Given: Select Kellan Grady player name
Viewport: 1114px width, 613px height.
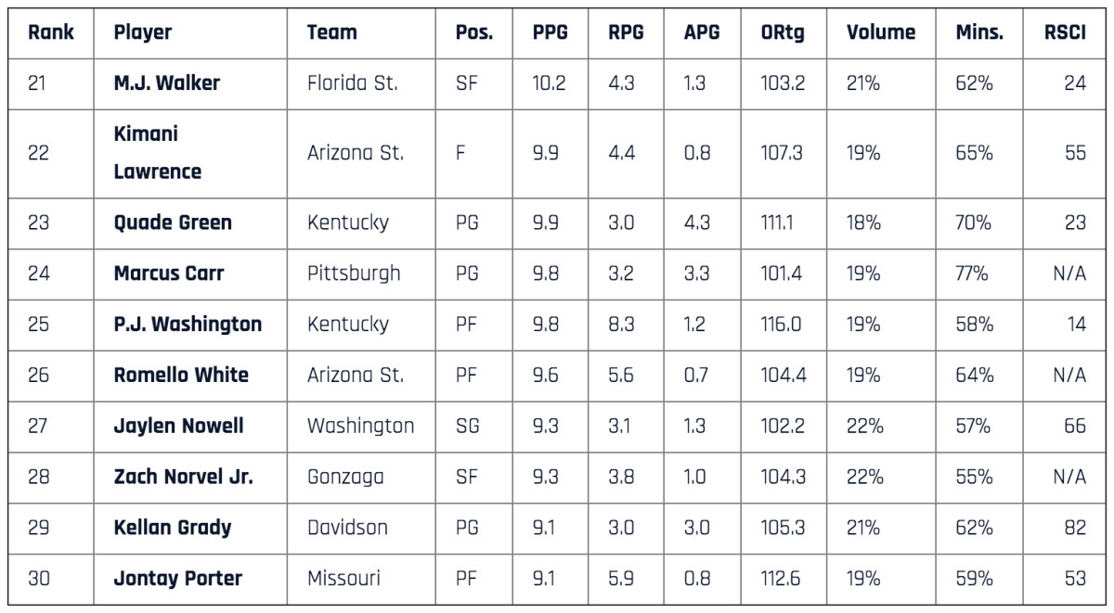Looking at the screenshot, I should tap(173, 529).
